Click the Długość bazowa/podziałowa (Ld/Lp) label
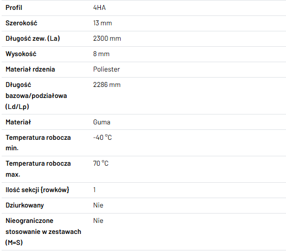Viewport: 286px width, 251px height. click(x=36, y=96)
